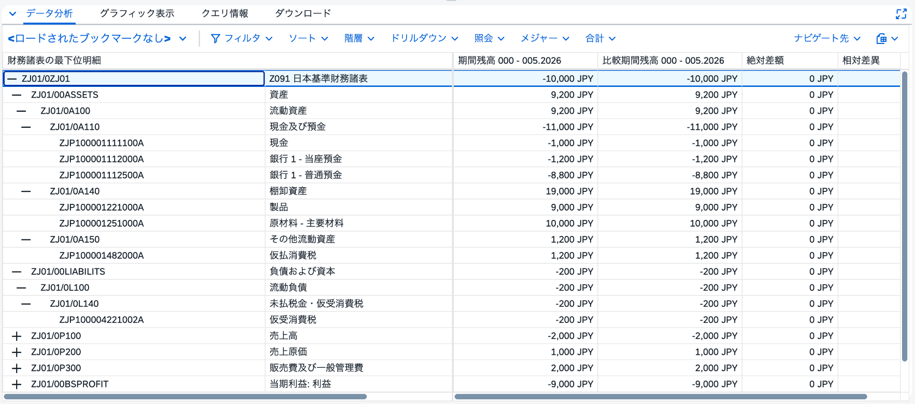915x404 pixels.
Task: Collapse the ZJ01/0A100 流動資産 node
Action: 21,111
